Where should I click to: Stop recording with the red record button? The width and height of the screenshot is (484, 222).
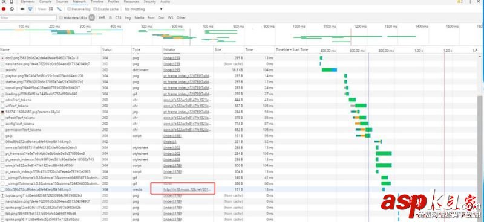click(4, 9)
